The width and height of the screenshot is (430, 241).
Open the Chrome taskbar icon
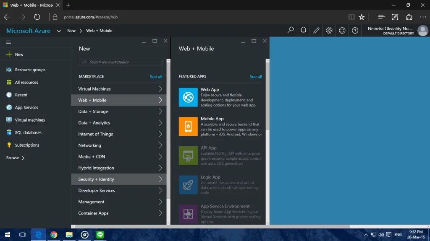pyautogui.click(x=54, y=235)
